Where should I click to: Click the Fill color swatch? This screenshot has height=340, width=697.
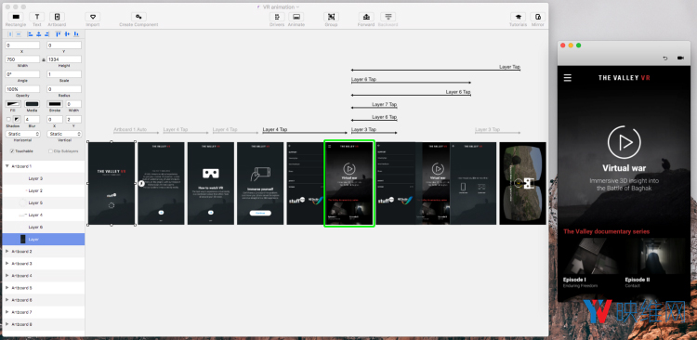13,104
